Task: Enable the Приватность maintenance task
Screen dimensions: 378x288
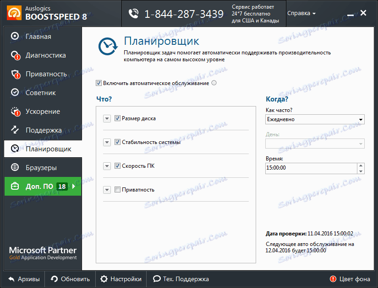Action: pos(117,190)
